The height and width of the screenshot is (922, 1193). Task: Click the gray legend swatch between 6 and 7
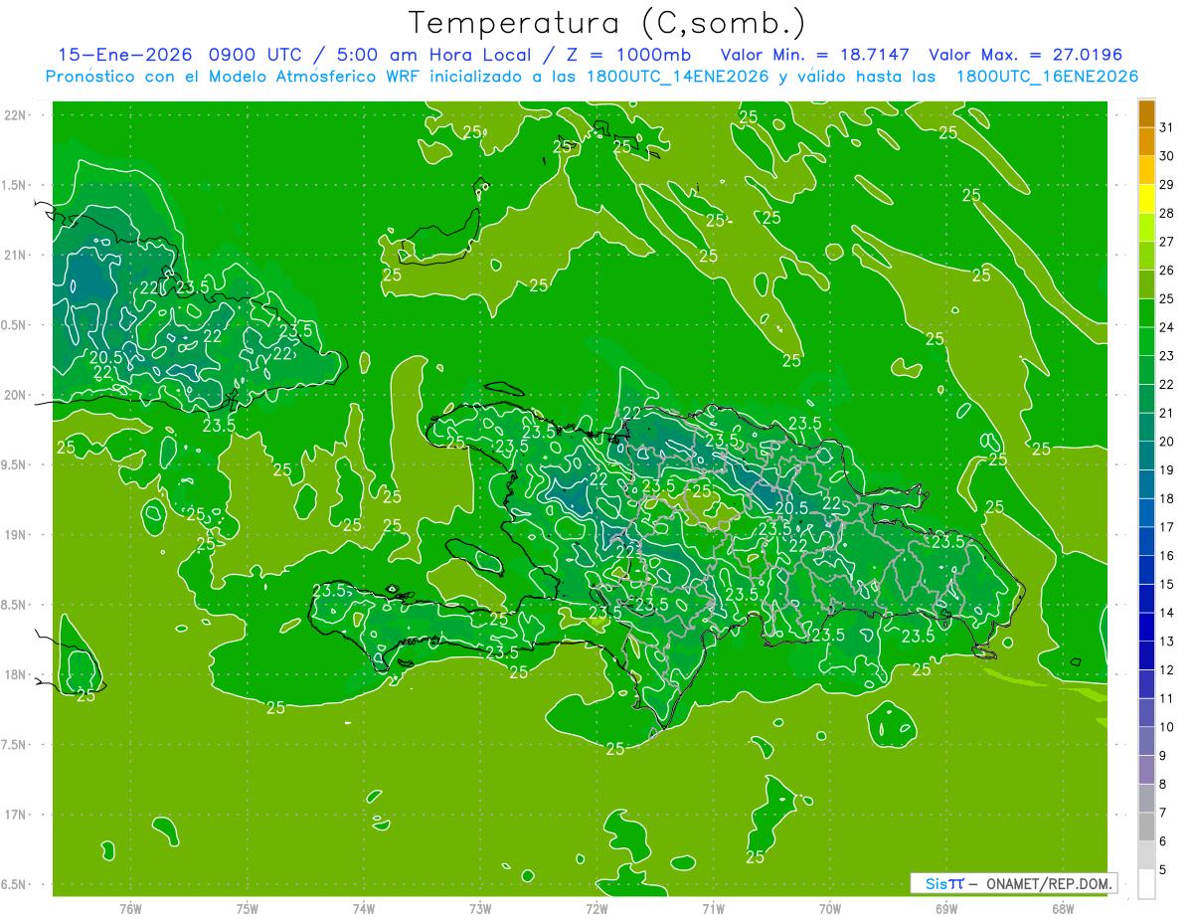[x=1146, y=828]
